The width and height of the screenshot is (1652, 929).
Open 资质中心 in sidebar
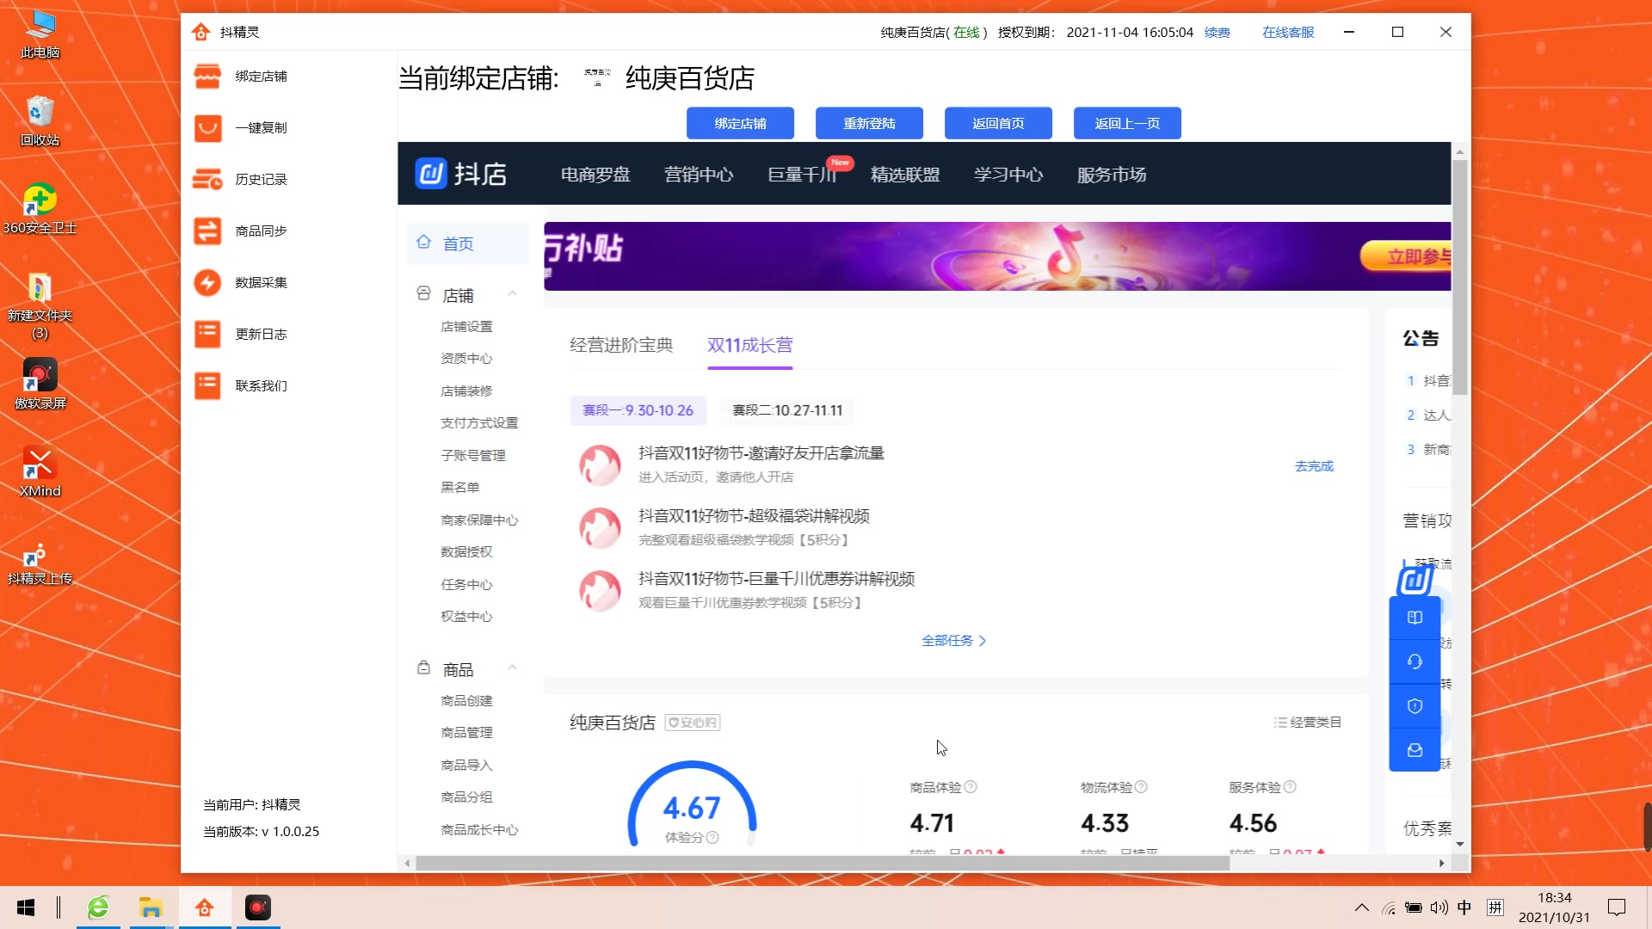(466, 358)
